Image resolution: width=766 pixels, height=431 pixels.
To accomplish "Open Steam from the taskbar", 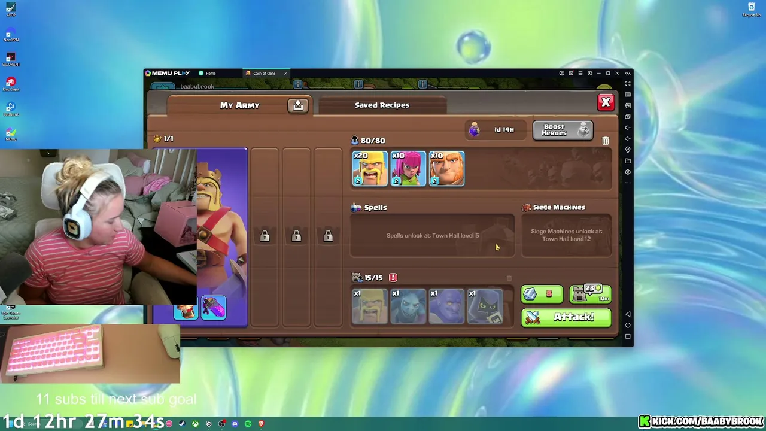I will click(x=182, y=424).
